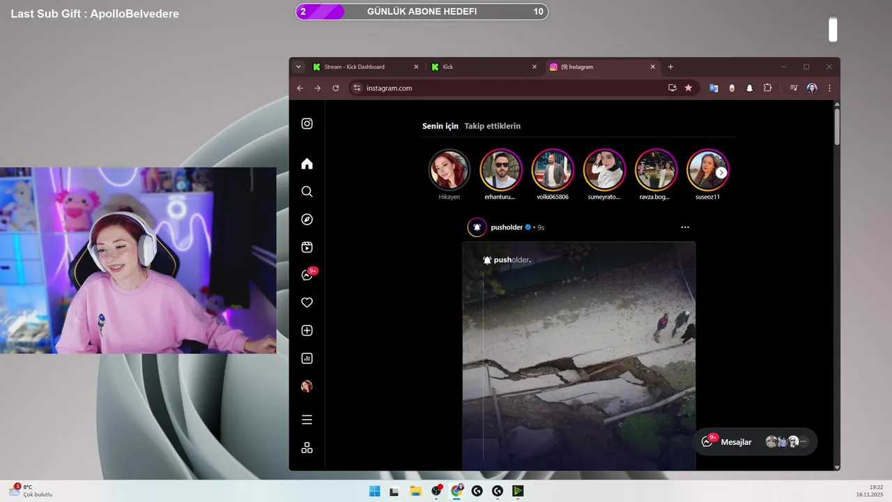Open the volki065806 story
This screenshot has height=502, width=892.
pyautogui.click(x=553, y=169)
